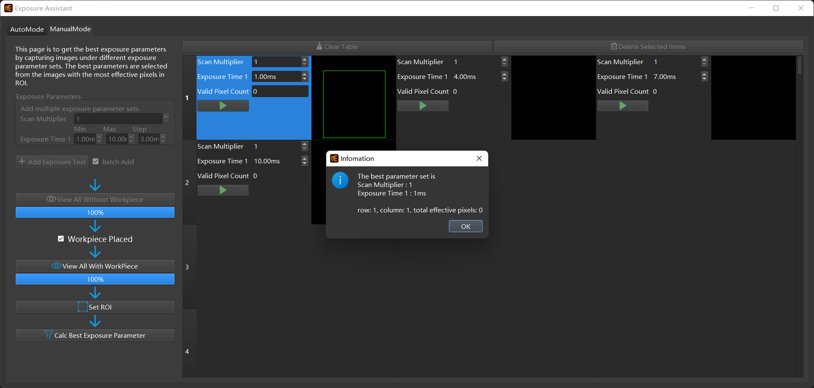Open Set ROI selection tool

point(95,307)
